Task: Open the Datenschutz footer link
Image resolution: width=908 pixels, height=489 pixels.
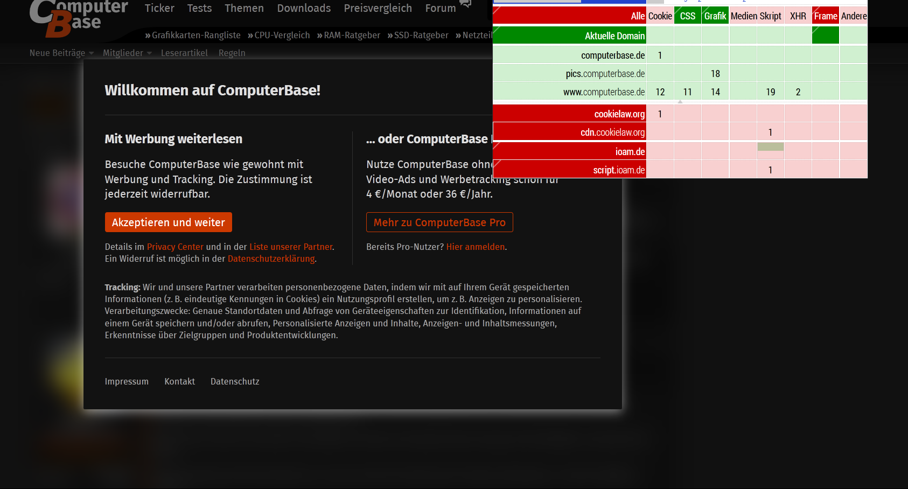Action: 235,381
